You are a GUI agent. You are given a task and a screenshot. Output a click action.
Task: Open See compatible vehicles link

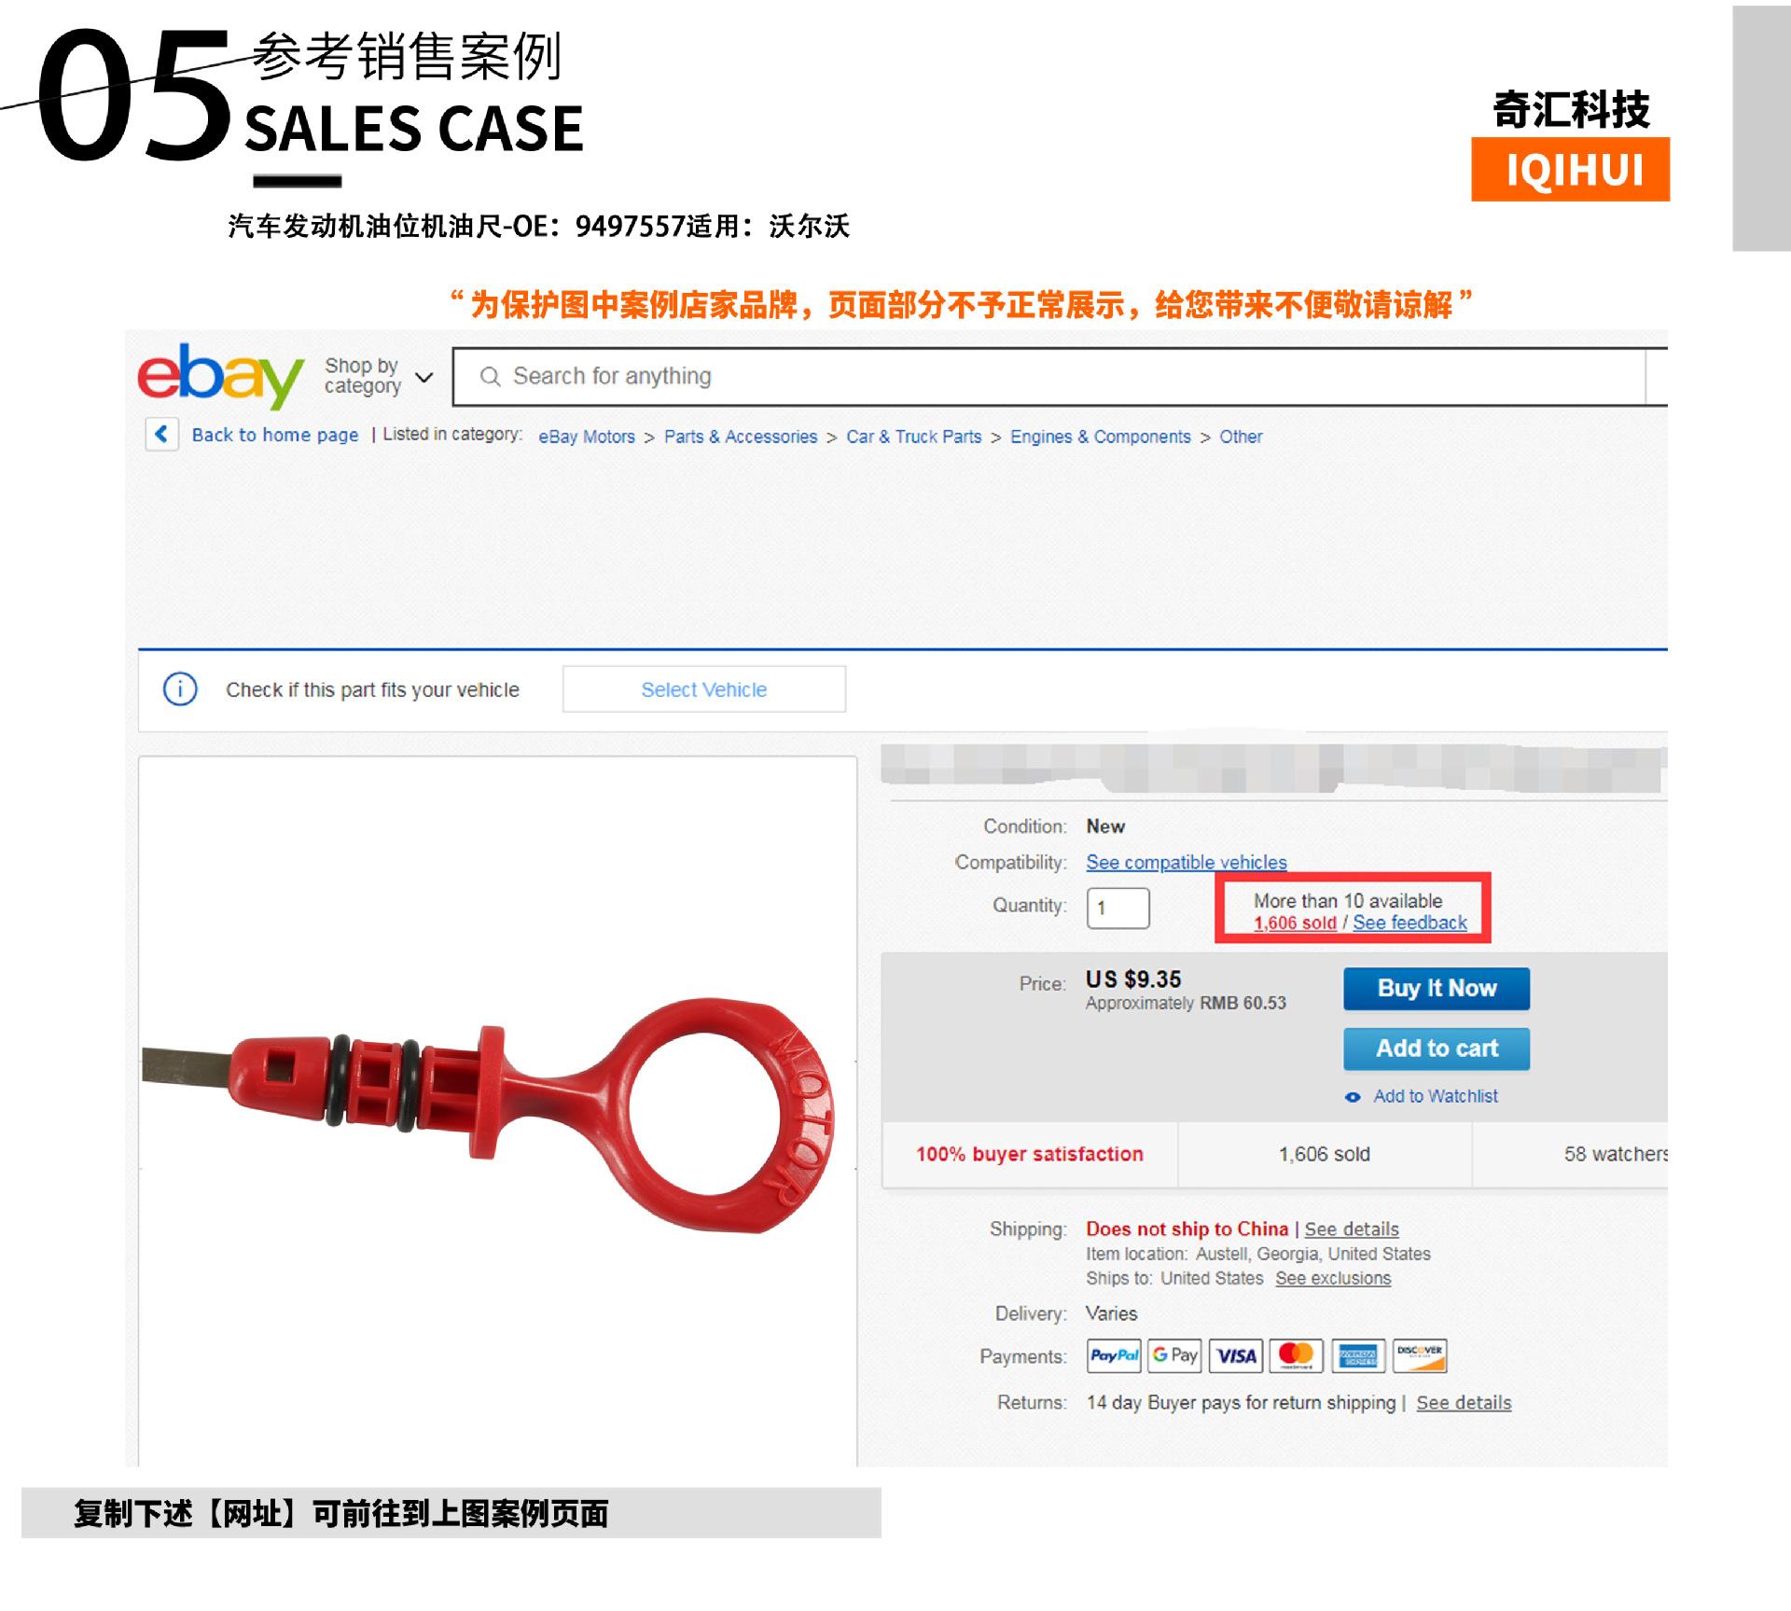[x=1187, y=863]
